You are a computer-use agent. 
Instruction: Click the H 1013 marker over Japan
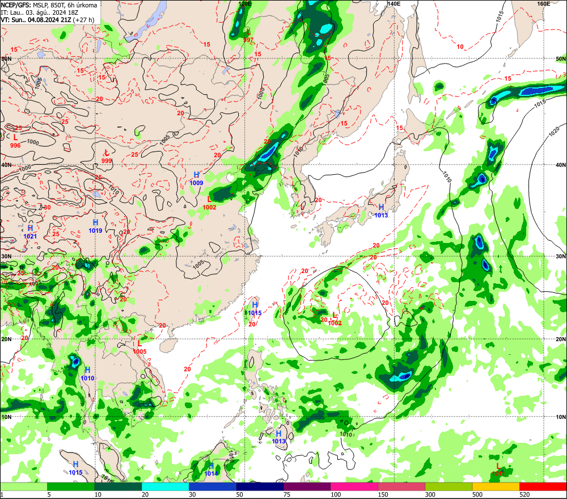[381, 211]
